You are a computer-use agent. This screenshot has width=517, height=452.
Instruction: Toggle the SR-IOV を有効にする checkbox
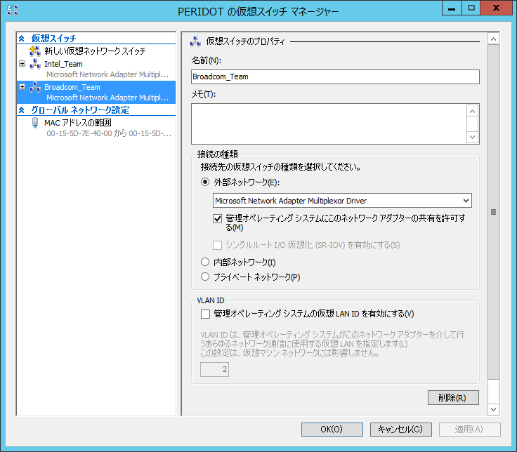tap(217, 245)
